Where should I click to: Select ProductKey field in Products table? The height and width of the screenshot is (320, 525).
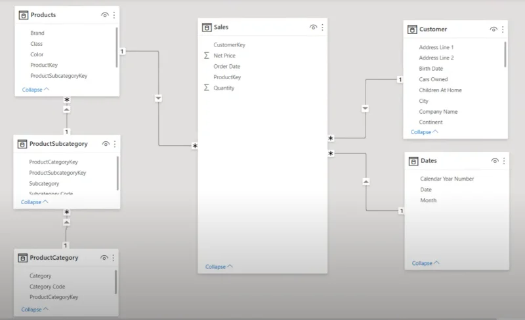coord(44,65)
